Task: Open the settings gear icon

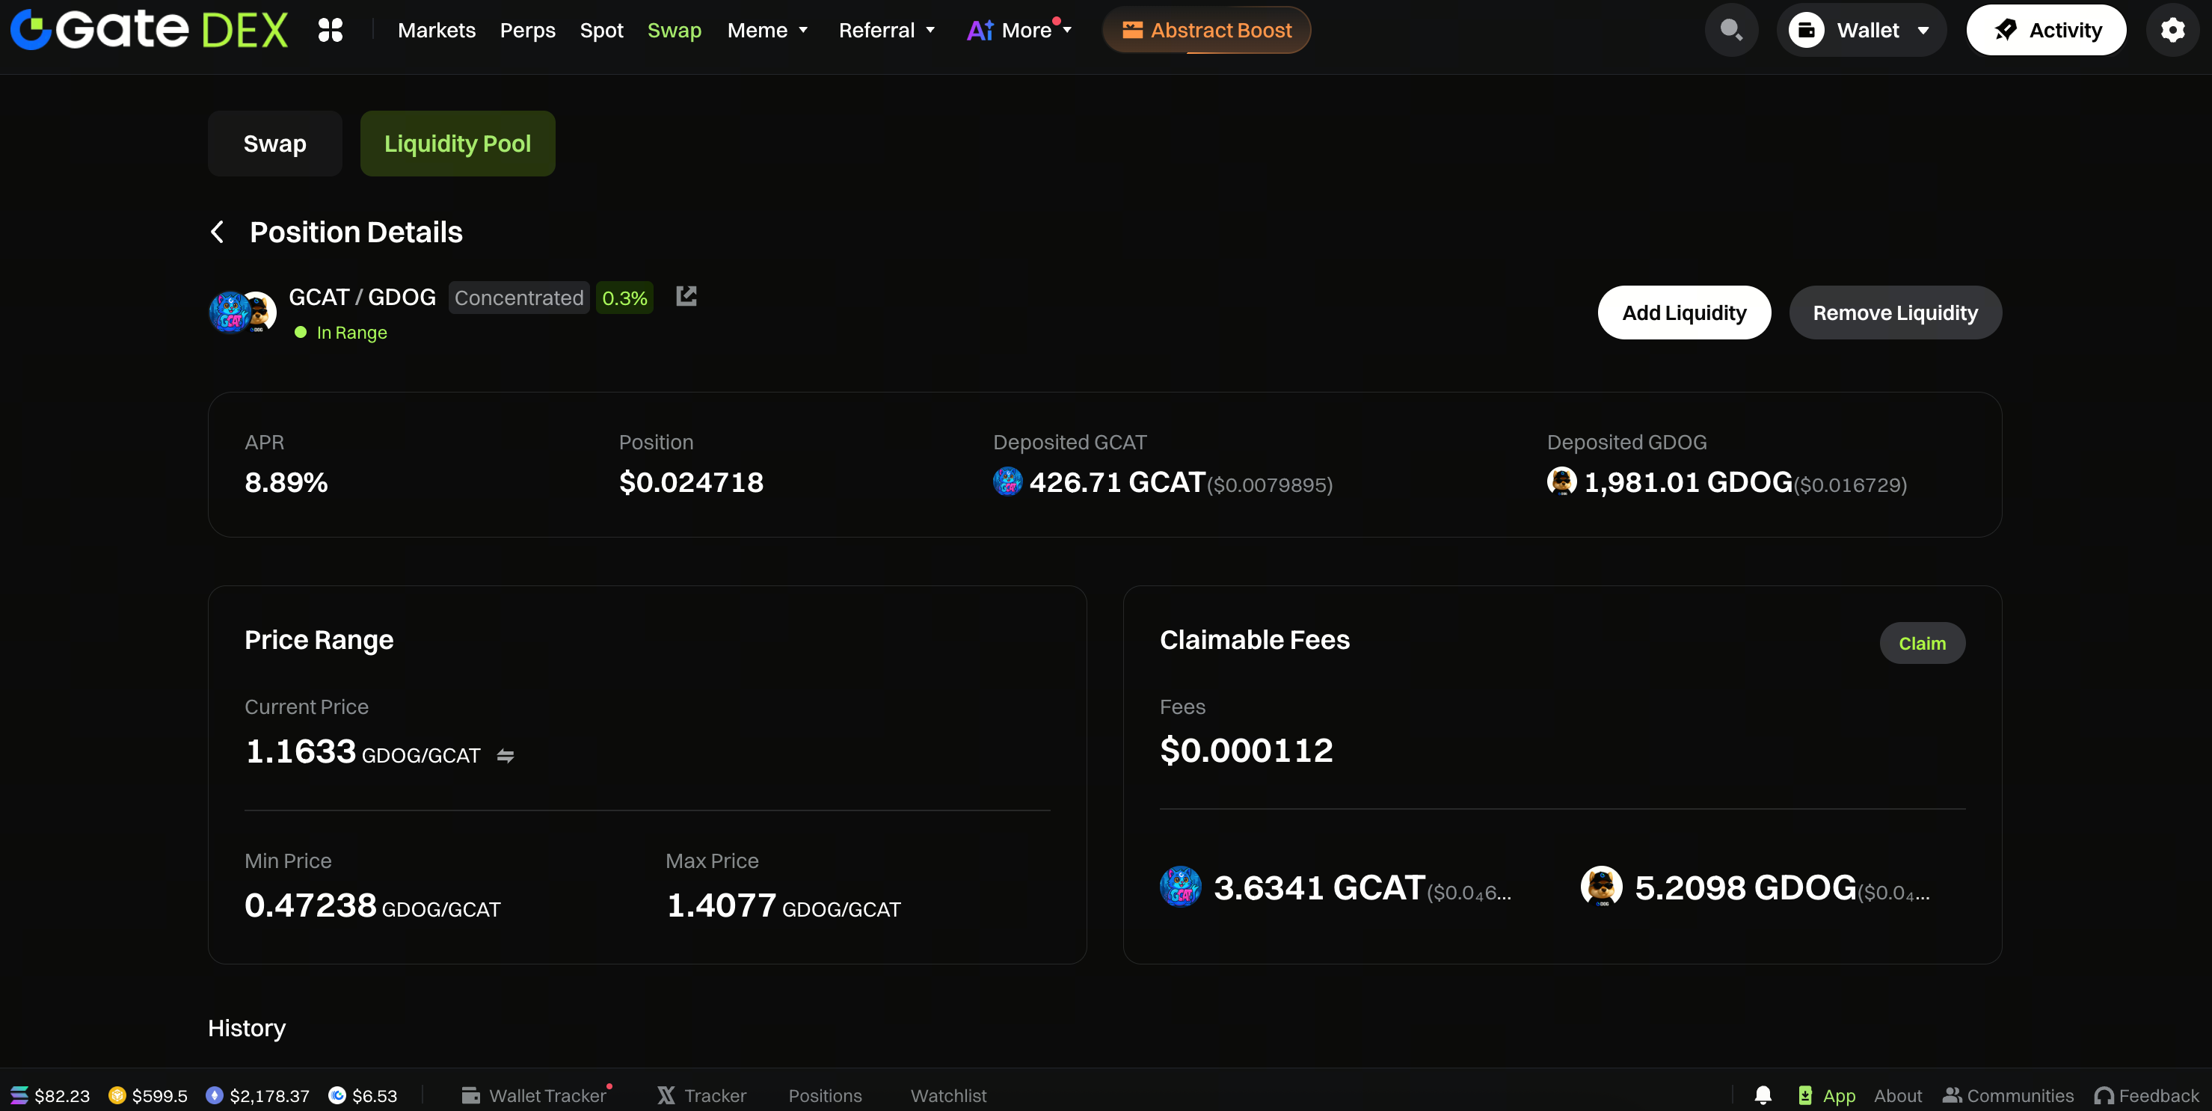Action: point(2172,30)
